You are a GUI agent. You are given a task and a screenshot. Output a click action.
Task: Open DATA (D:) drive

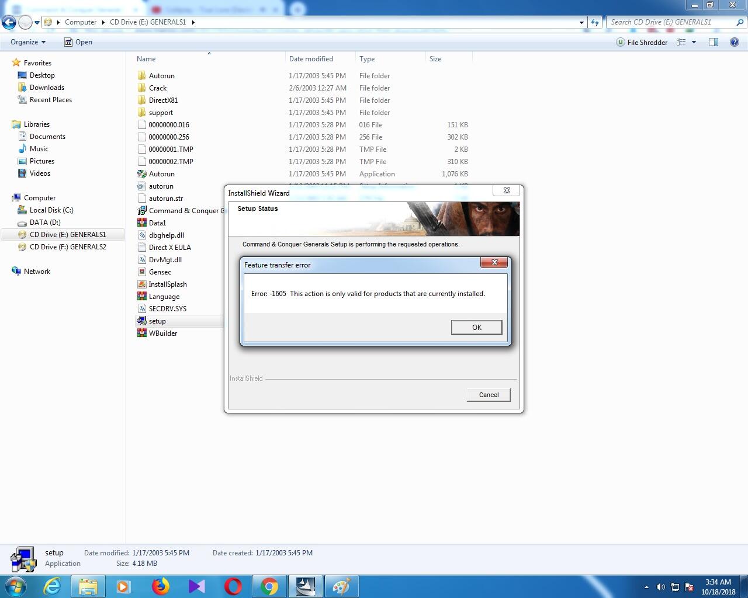click(x=45, y=222)
